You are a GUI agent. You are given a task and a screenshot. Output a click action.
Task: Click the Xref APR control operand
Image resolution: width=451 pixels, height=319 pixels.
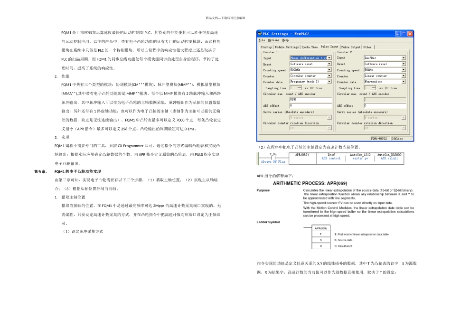pos(331,157)
